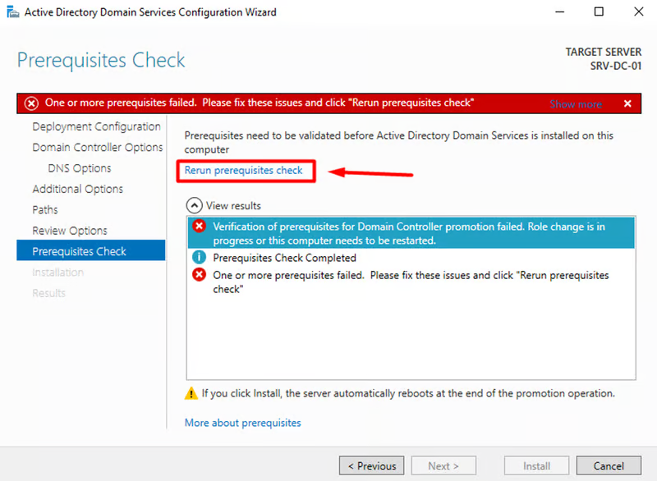Open More about prerequisites link
Screen dimensions: 657x481
pos(242,423)
